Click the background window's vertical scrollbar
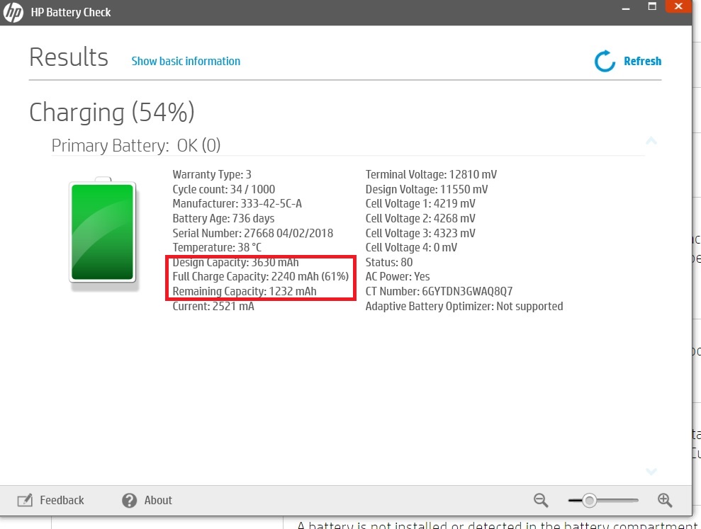The width and height of the screenshot is (701, 529). (x=697, y=283)
